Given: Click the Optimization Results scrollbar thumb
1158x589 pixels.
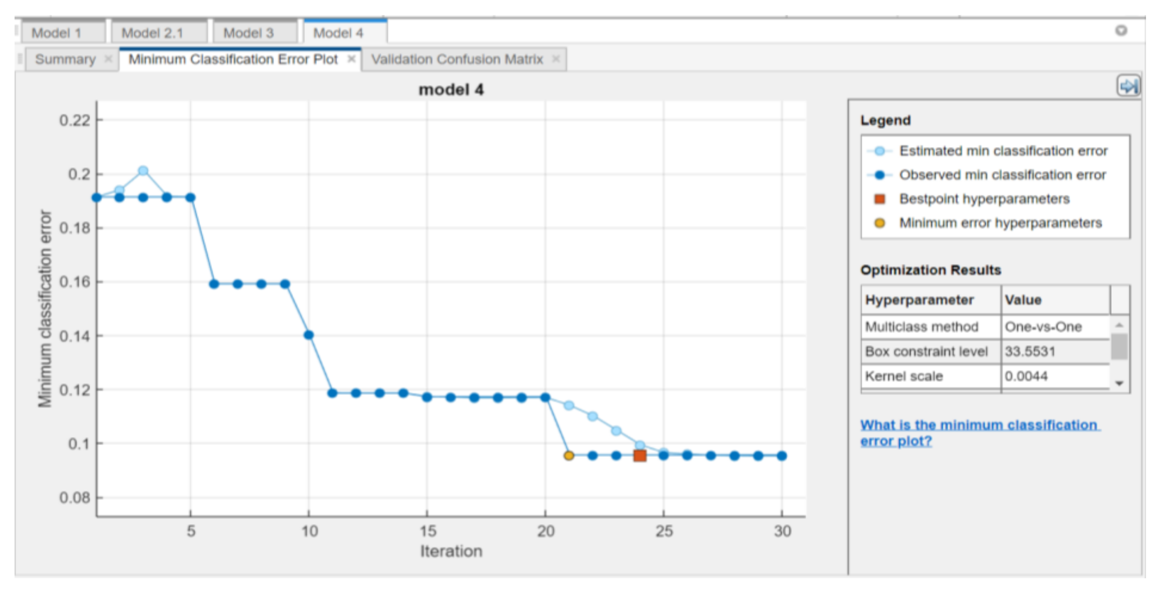Looking at the screenshot, I should (1119, 347).
